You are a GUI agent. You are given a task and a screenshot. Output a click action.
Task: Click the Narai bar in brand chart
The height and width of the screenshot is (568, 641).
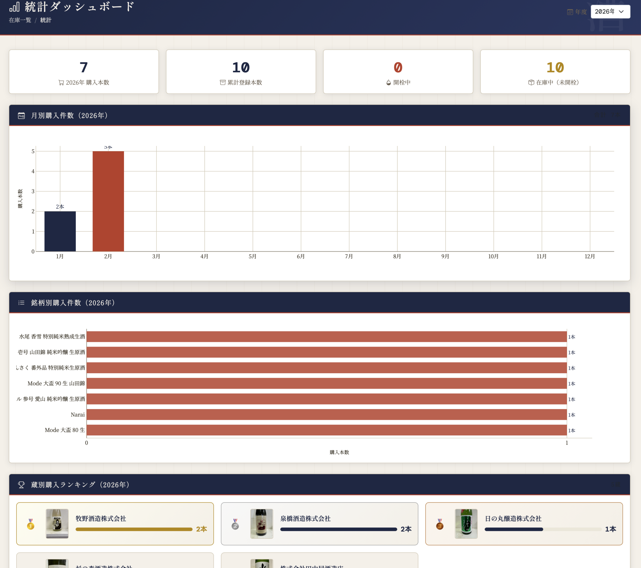pyautogui.click(x=326, y=414)
